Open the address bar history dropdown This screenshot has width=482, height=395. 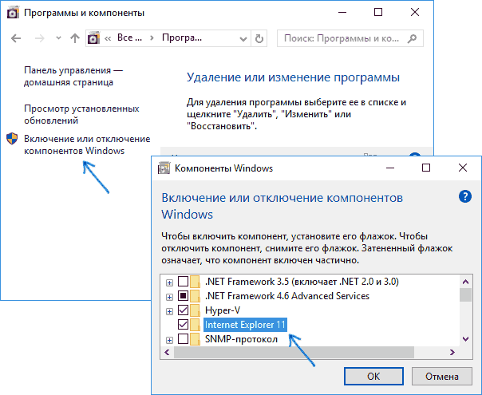click(243, 39)
